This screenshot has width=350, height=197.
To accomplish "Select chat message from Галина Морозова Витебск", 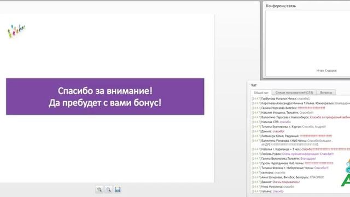I will 288,108.
